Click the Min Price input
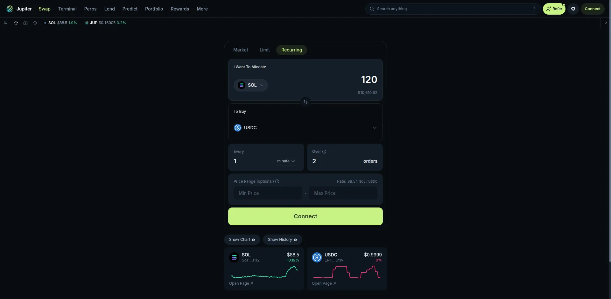The width and height of the screenshot is (611, 299). click(x=268, y=193)
